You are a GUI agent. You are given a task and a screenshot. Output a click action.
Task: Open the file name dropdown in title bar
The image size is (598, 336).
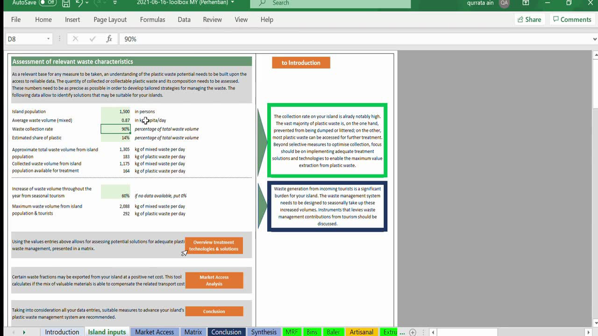pos(233,3)
